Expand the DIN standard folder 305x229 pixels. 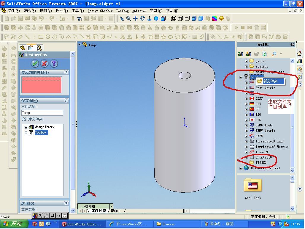(x=246, y=104)
